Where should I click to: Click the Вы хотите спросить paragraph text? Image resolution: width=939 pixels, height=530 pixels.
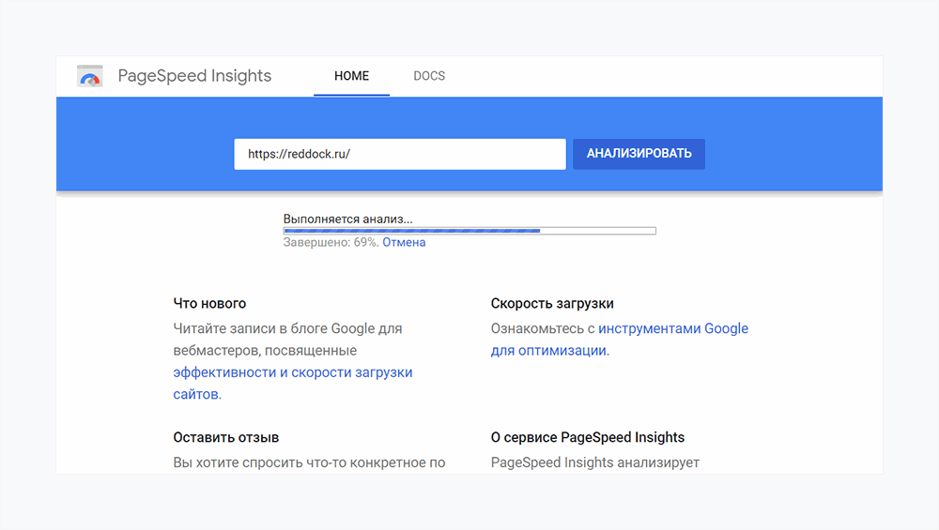[309, 462]
